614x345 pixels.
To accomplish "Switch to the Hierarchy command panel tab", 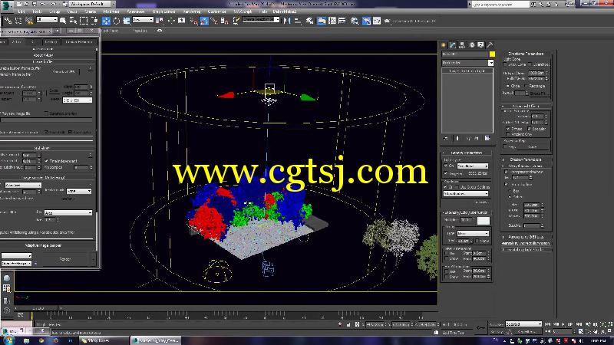I will [462, 45].
